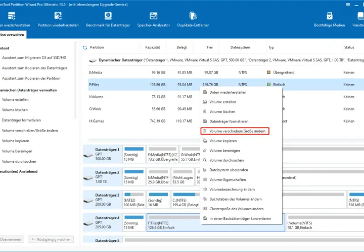364x252 pixels.
Task: Select the G:Work volume row
Action: [144, 109]
